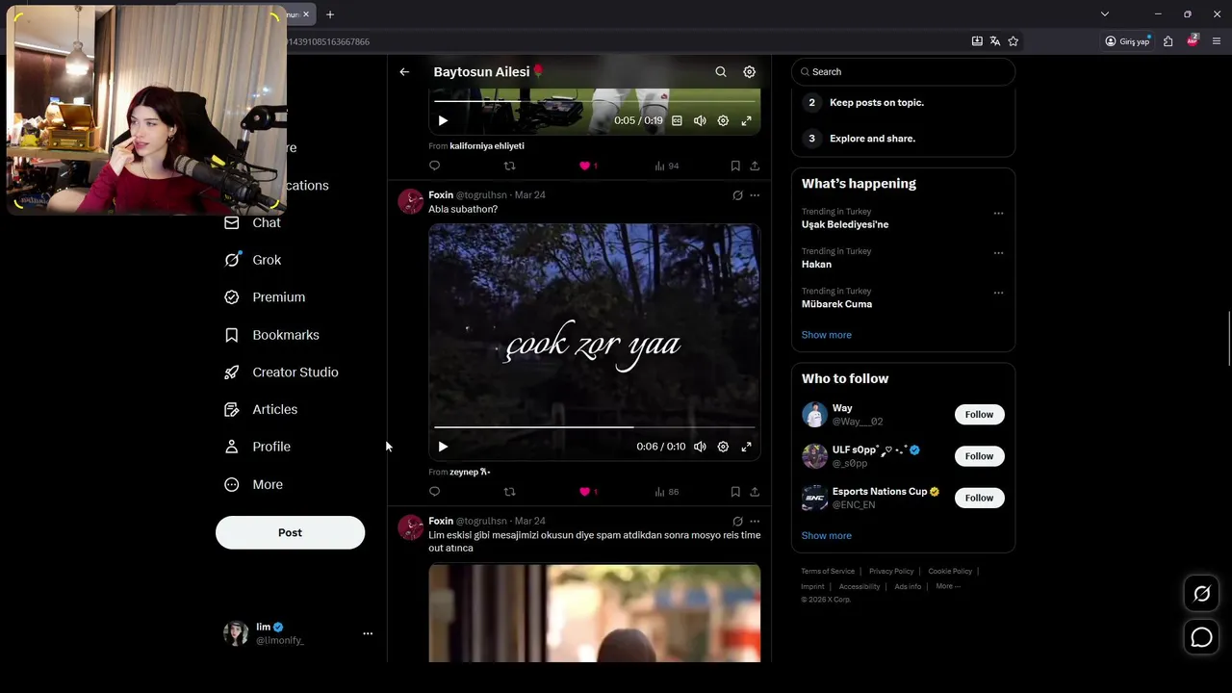The height and width of the screenshot is (693, 1232).
Task: Follow ULF sOpp account
Action: click(x=979, y=456)
